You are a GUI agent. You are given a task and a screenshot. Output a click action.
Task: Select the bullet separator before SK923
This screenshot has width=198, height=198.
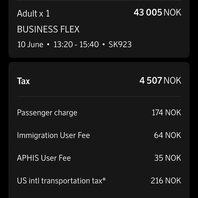(104, 45)
